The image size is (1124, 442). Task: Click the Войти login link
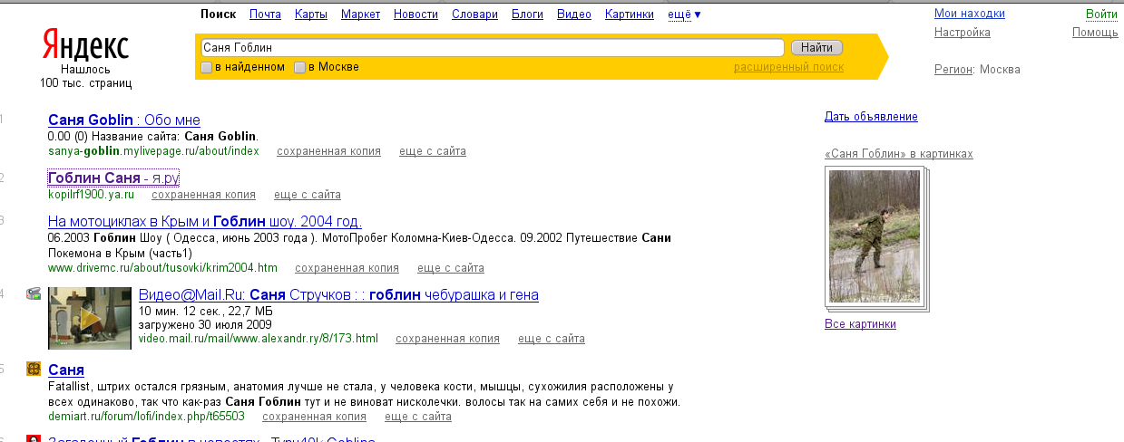point(1100,14)
